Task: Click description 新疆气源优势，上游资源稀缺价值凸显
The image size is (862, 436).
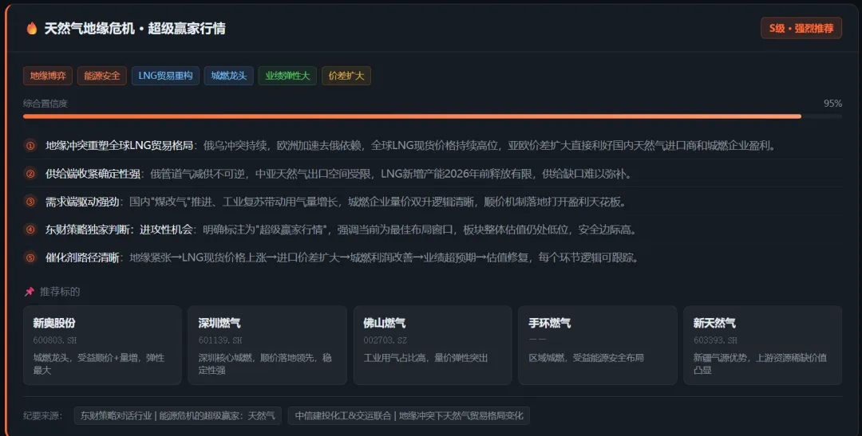Action: [x=760, y=363]
